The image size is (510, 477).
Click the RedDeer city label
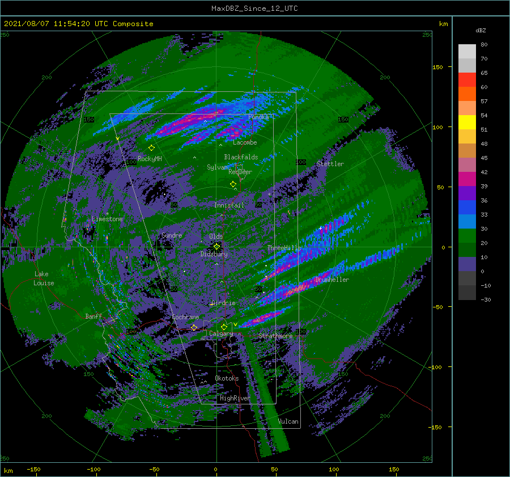(240, 172)
